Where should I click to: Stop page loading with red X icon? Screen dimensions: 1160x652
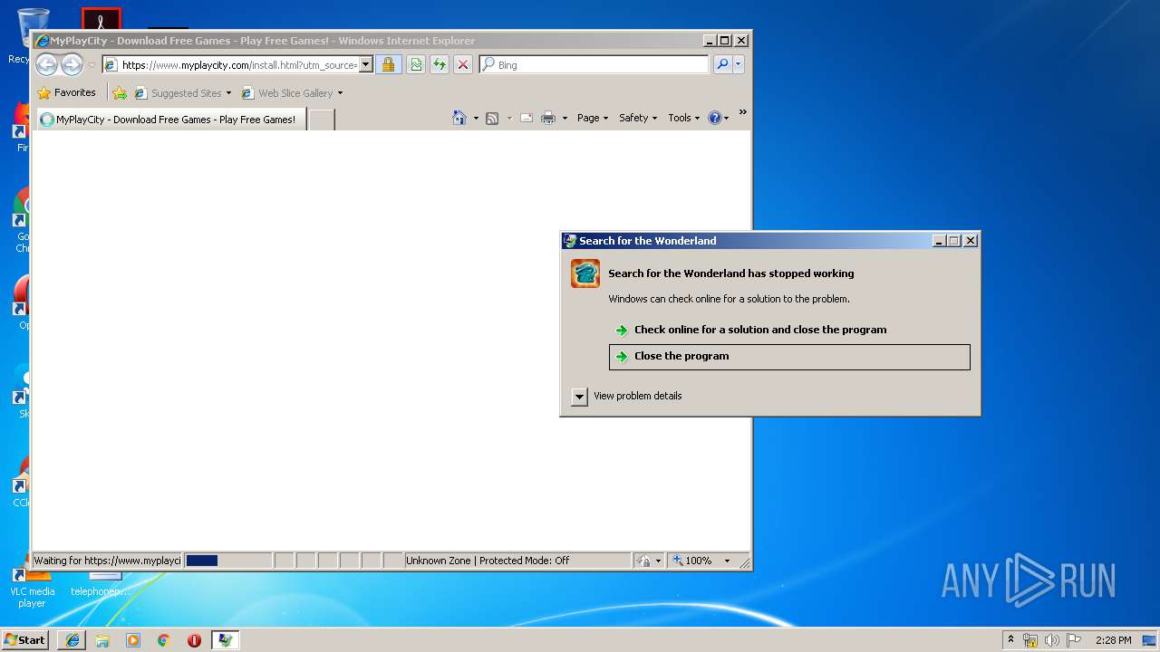click(x=463, y=65)
